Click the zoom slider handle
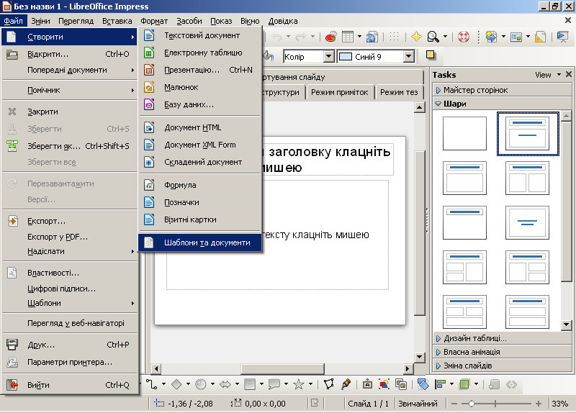 click(x=472, y=404)
